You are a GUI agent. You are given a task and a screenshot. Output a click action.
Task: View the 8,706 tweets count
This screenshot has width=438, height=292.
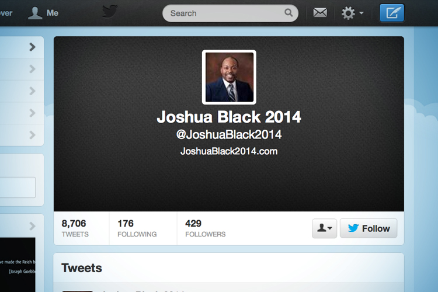coord(75,228)
